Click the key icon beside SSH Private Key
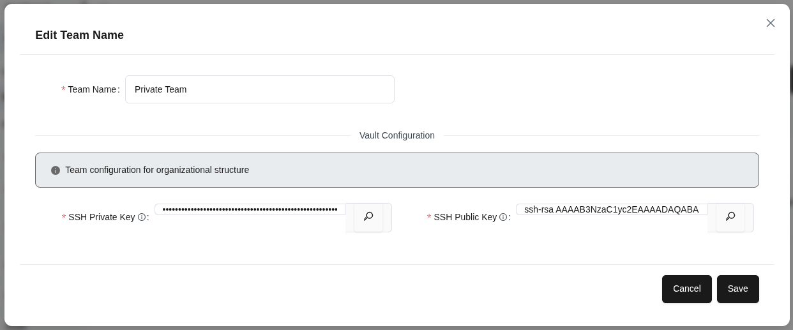793x330 pixels. pos(368,217)
